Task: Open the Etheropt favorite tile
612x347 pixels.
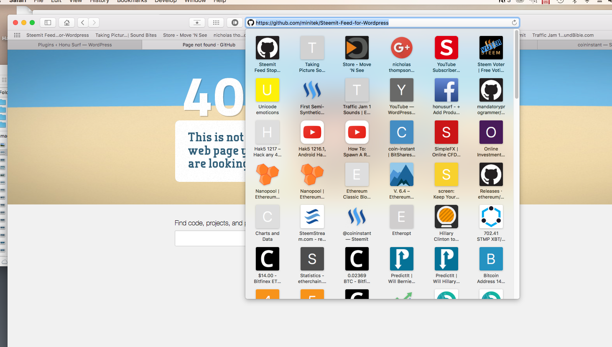Action: tap(402, 217)
